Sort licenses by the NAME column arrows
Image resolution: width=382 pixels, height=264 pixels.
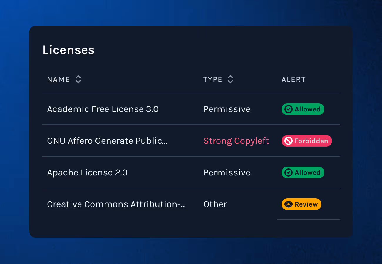click(78, 79)
